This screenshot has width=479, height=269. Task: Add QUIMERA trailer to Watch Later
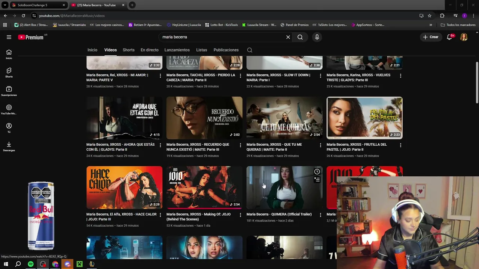317,171
